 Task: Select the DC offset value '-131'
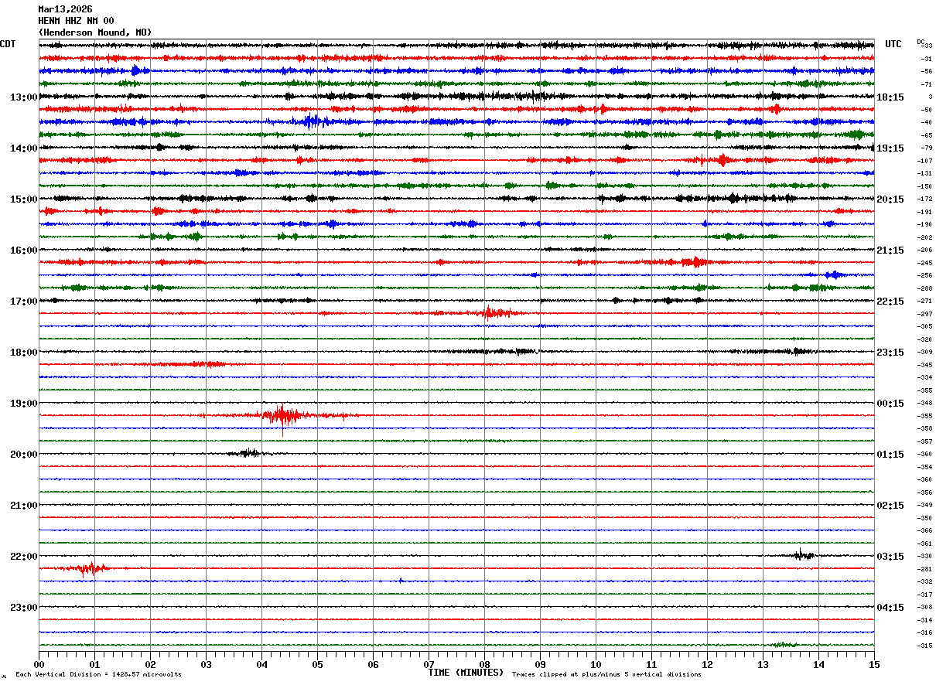[924, 173]
